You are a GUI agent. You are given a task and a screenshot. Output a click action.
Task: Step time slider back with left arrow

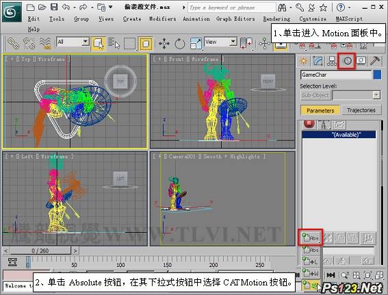point(6,251)
